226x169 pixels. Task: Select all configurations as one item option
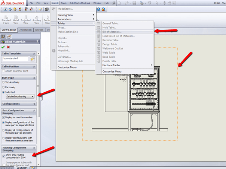(3, 130)
